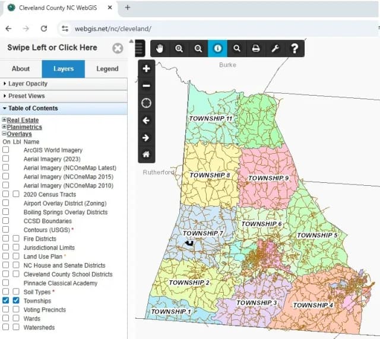Click the webgis.net address bar
This screenshot has width=380, height=339.
218,28
